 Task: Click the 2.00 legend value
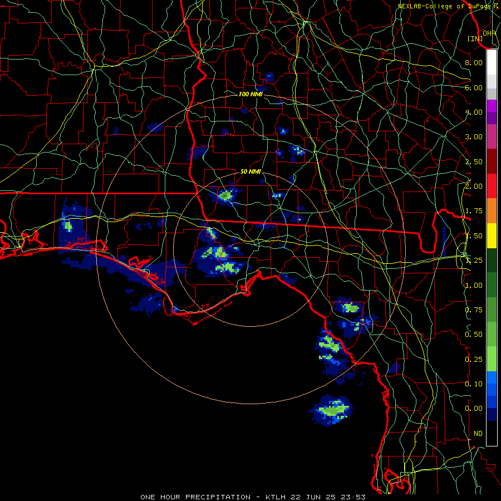point(474,186)
